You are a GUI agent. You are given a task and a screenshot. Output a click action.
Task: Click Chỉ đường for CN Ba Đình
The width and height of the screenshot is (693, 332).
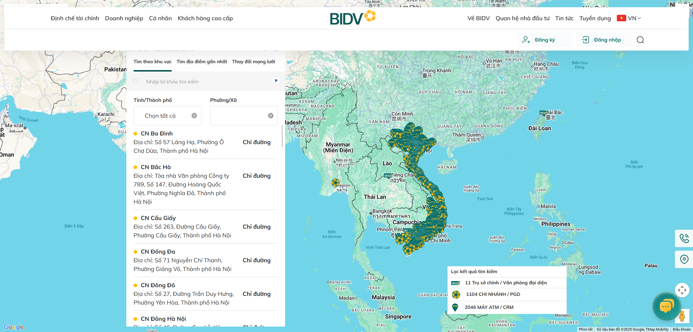click(x=256, y=142)
